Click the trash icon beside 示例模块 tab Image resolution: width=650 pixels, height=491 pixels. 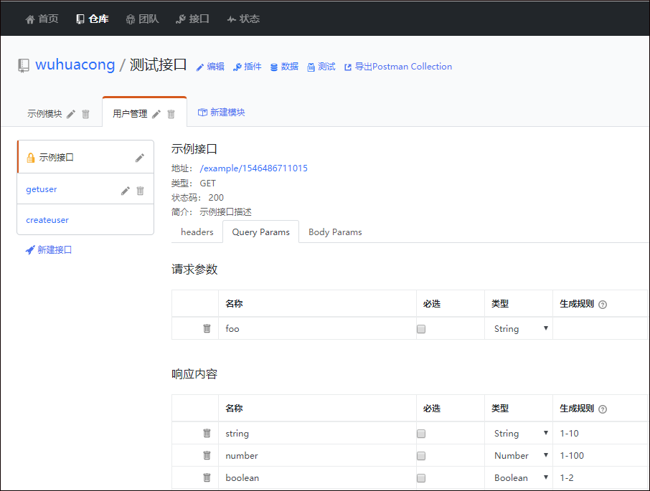point(85,114)
